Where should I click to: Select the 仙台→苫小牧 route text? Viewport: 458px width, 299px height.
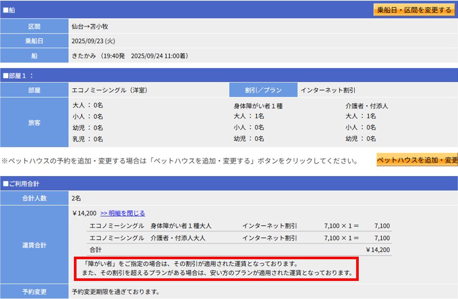point(90,26)
